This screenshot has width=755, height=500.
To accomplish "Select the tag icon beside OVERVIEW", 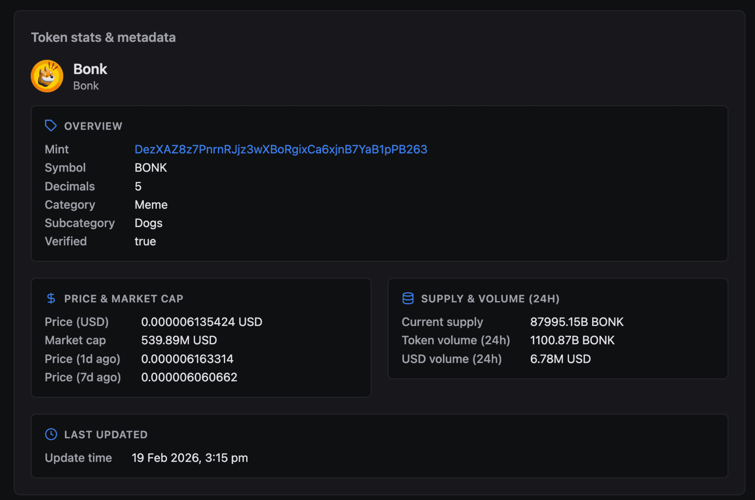I will (x=51, y=125).
